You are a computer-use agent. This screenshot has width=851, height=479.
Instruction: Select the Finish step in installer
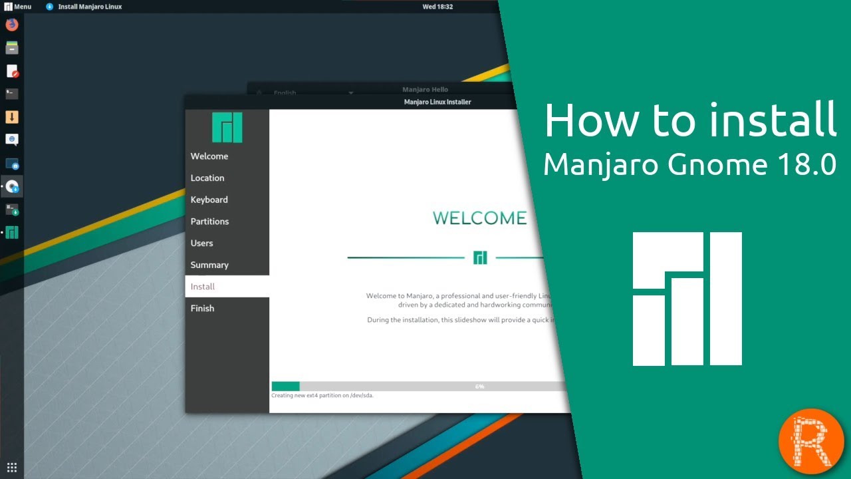pyautogui.click(x=227, y=308)
